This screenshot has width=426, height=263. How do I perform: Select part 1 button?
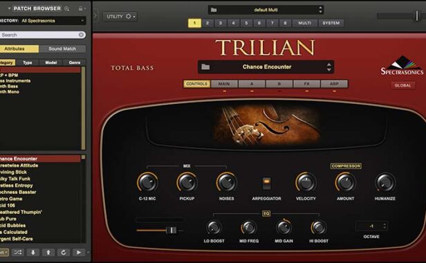(194, 23)
